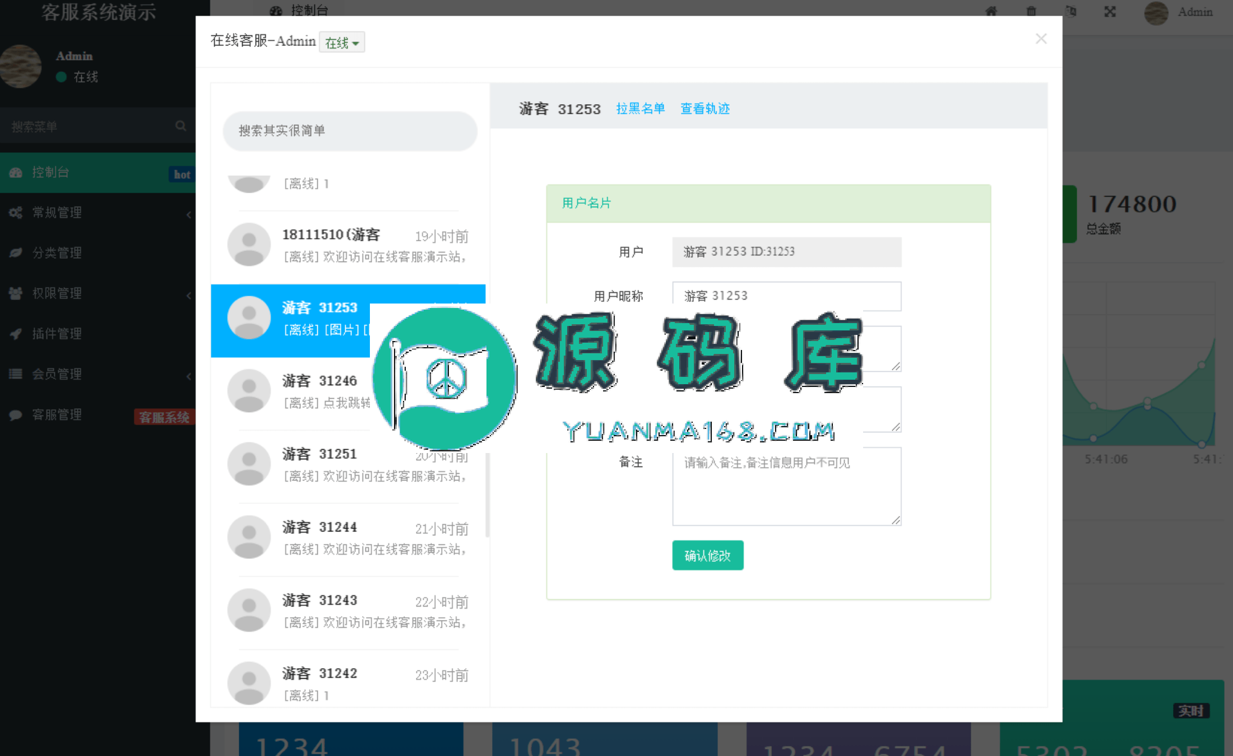Image resolution: width=1233 pixels, height=756 pixels.
Task: Select the 游客 31251 conversation
Action: pos(348,467)
